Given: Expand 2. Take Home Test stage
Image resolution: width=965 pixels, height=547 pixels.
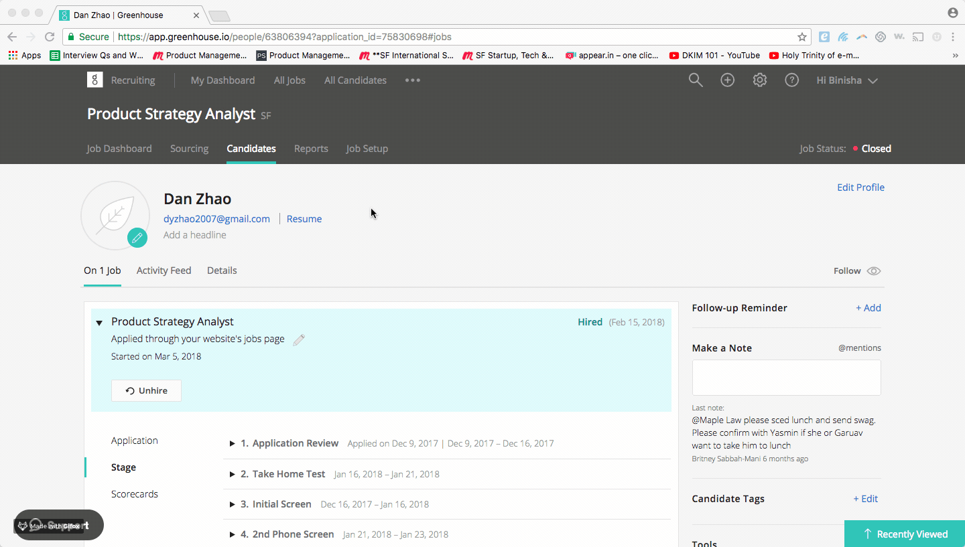Looking at the screenshot, I should pyautogui.click(x=232, y=474).
